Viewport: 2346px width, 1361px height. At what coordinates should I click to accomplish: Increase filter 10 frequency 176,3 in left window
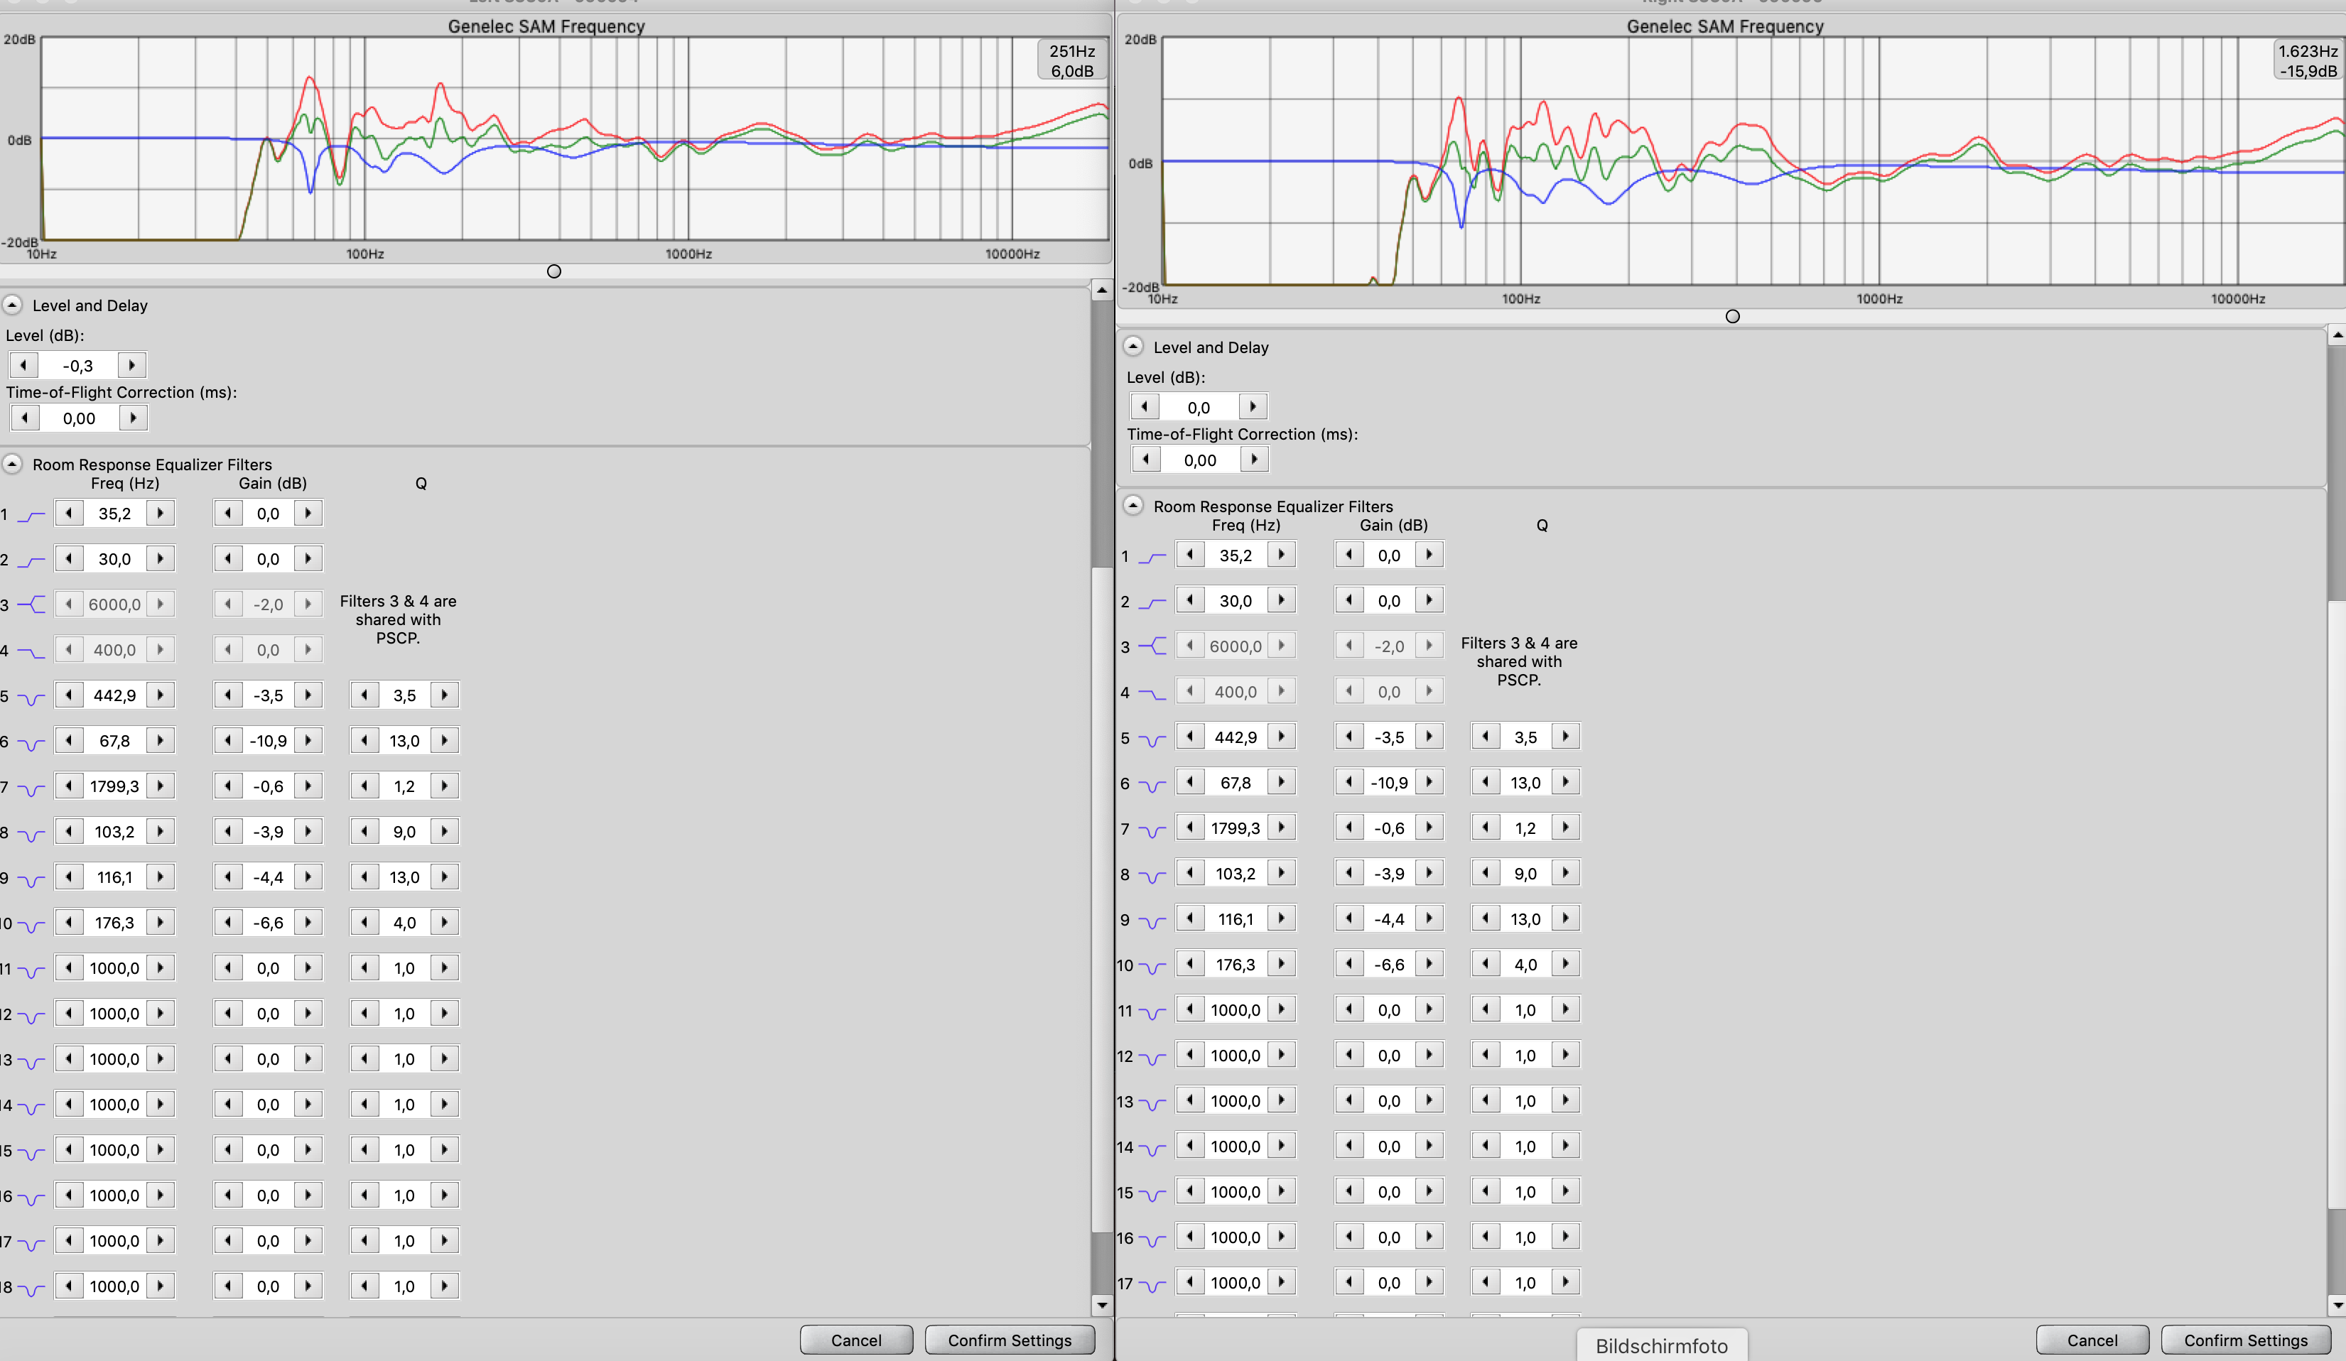160,923
